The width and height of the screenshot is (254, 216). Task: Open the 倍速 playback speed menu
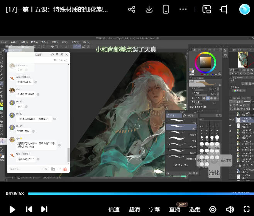(x=114, y=209)
